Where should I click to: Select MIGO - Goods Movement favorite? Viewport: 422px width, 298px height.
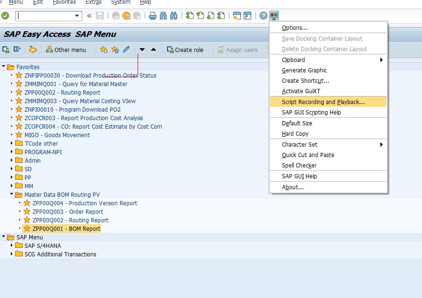click(x=57, y=135)
